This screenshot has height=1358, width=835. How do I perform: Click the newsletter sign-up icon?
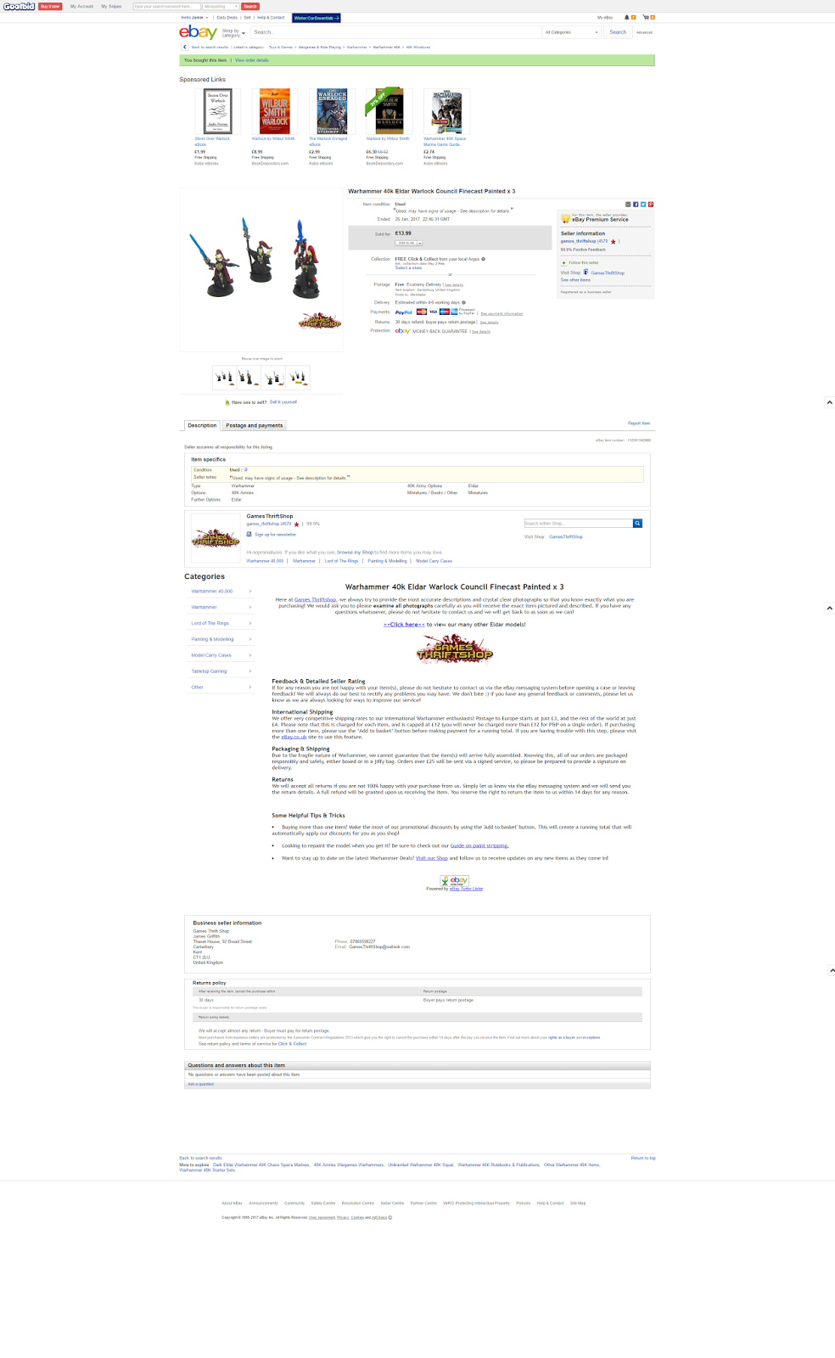[x=249, y=535]
